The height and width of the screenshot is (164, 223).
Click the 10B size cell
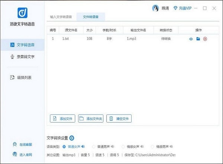(90, 39)
